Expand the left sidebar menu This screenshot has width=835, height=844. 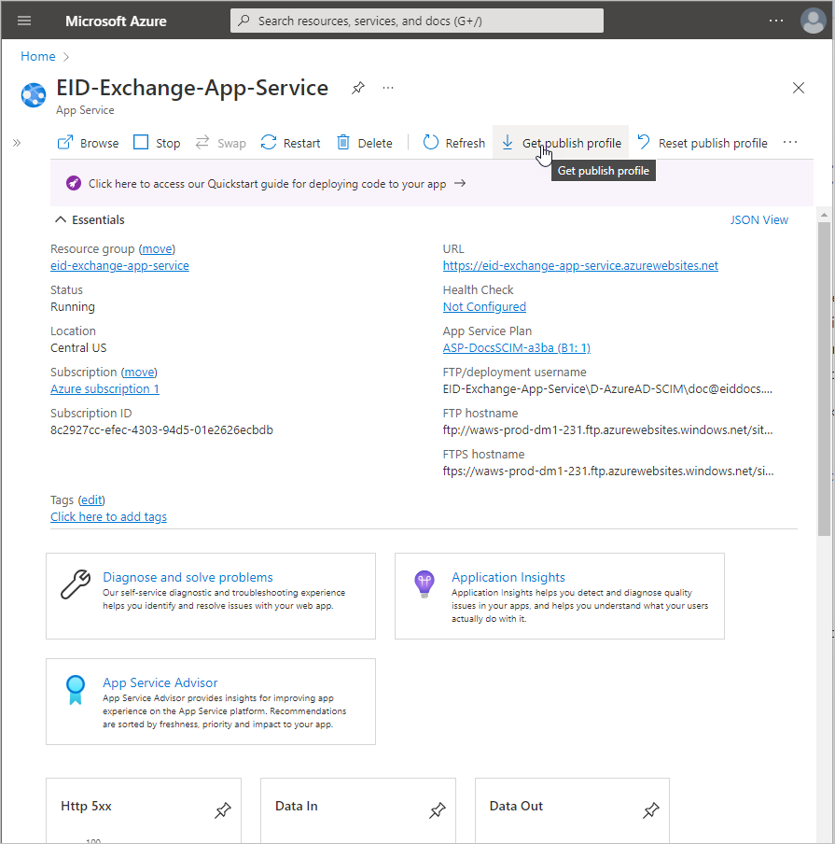tap(17, 143)
